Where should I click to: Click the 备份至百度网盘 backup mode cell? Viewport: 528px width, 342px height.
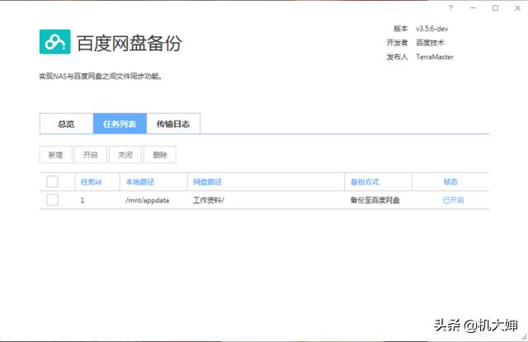[x=375, y=201]
